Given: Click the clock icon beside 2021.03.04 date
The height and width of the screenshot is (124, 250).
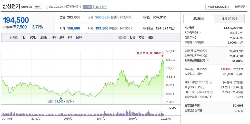Looking at the screenshot, I should click(x=46, y=7).
